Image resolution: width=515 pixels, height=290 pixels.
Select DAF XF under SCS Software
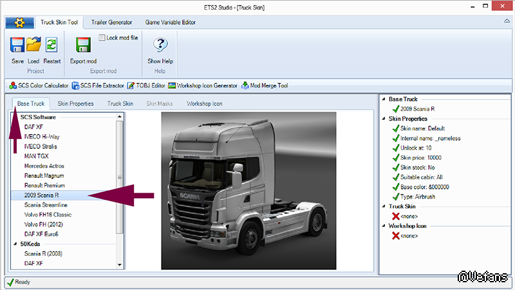(x=33, y=127)
